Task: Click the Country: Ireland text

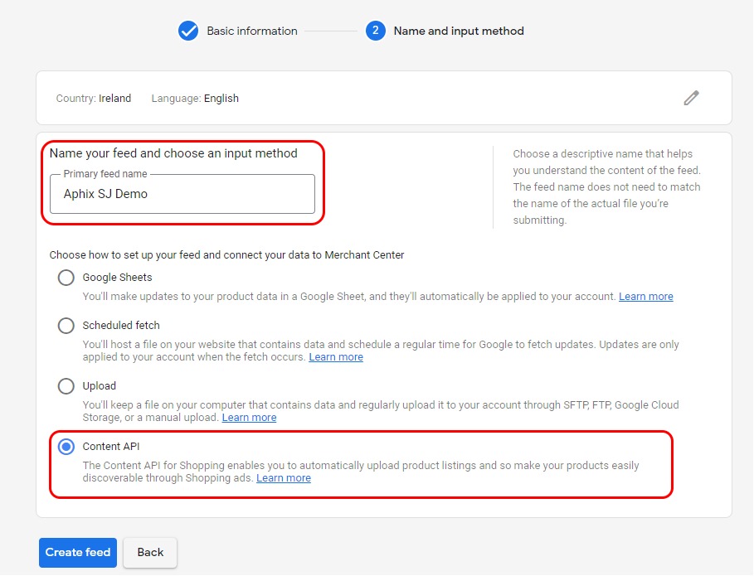Action: tap(94, 98)
